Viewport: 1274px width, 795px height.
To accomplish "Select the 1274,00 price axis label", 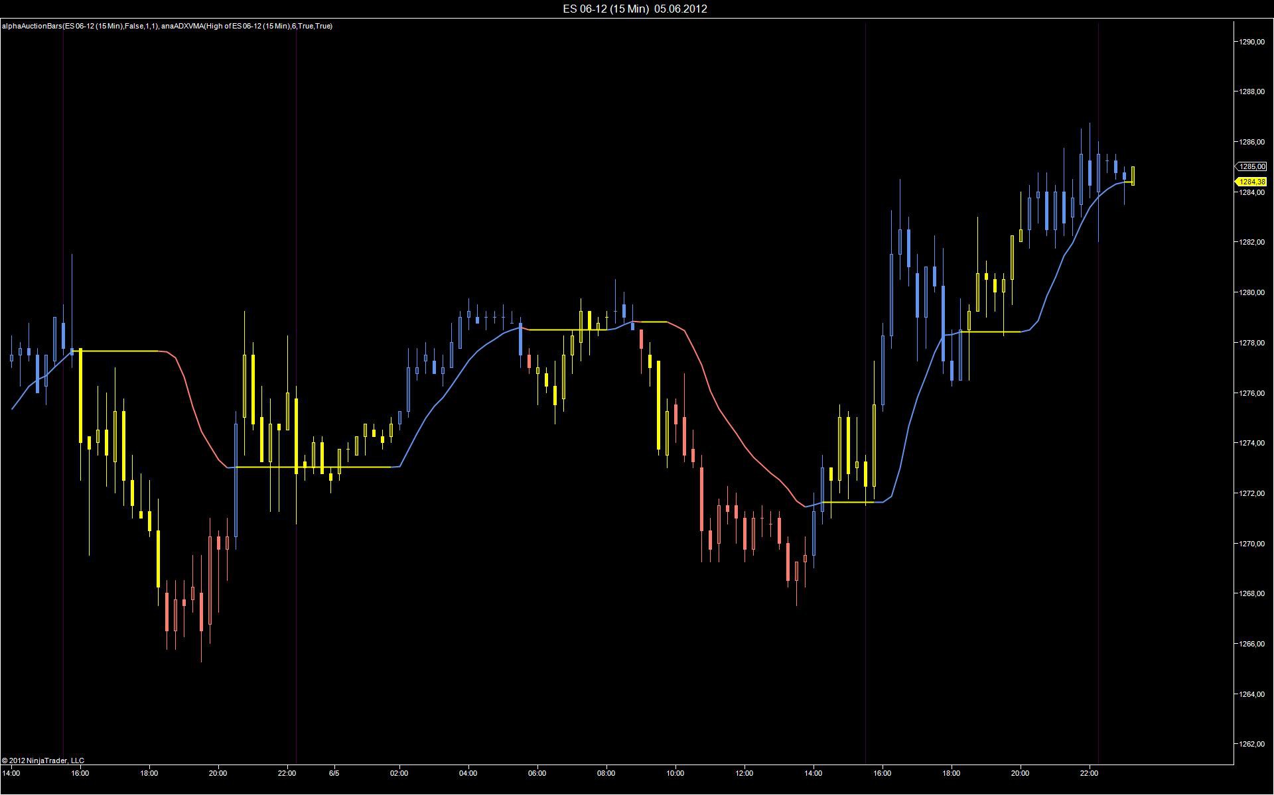I will click(1252, 443).
